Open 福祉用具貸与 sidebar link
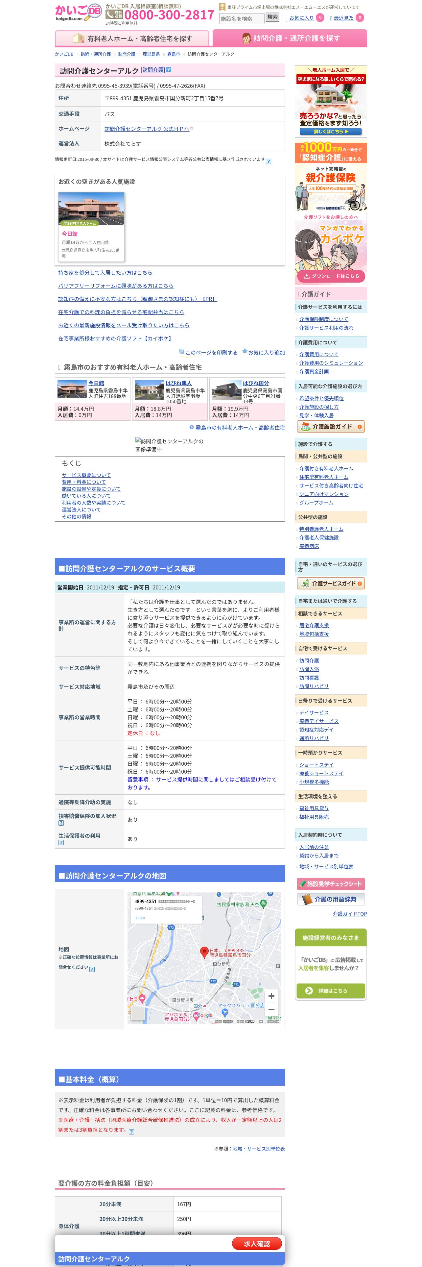The image size is (422, 1267). coord(314,808)
